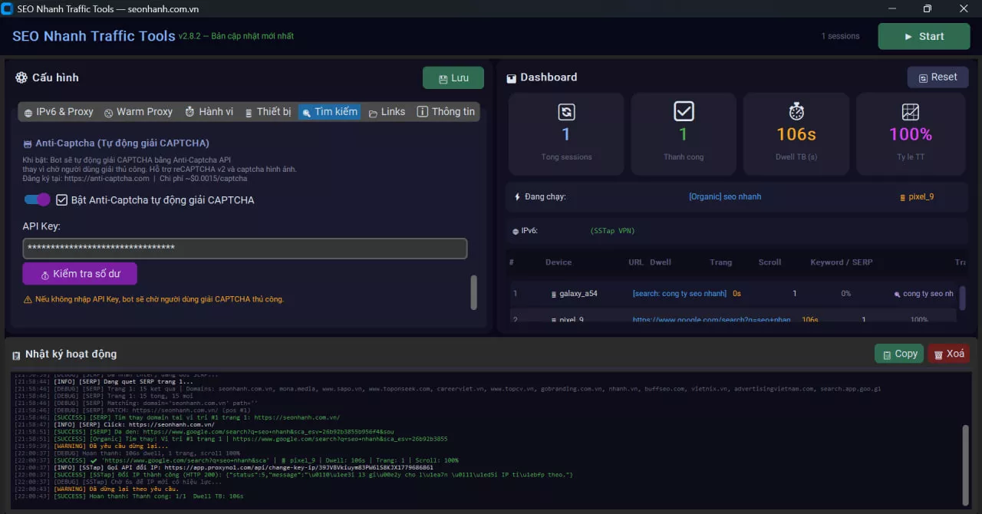Click the sessions refresh icon in Dashboard
This screenshot has width=982, height=514.
tap(565, 112)
